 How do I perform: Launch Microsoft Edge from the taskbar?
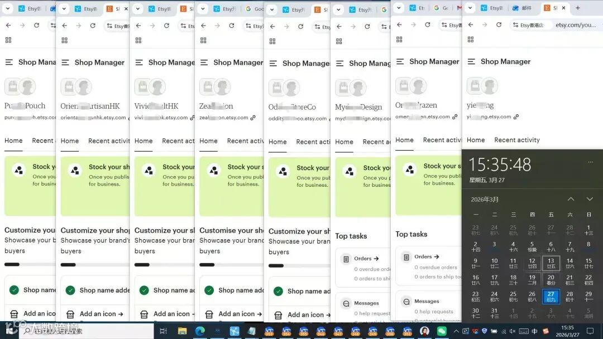[199, 331]
